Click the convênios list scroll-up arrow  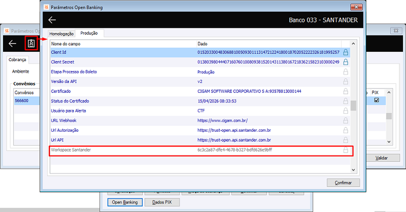click(x=389, y=93)
